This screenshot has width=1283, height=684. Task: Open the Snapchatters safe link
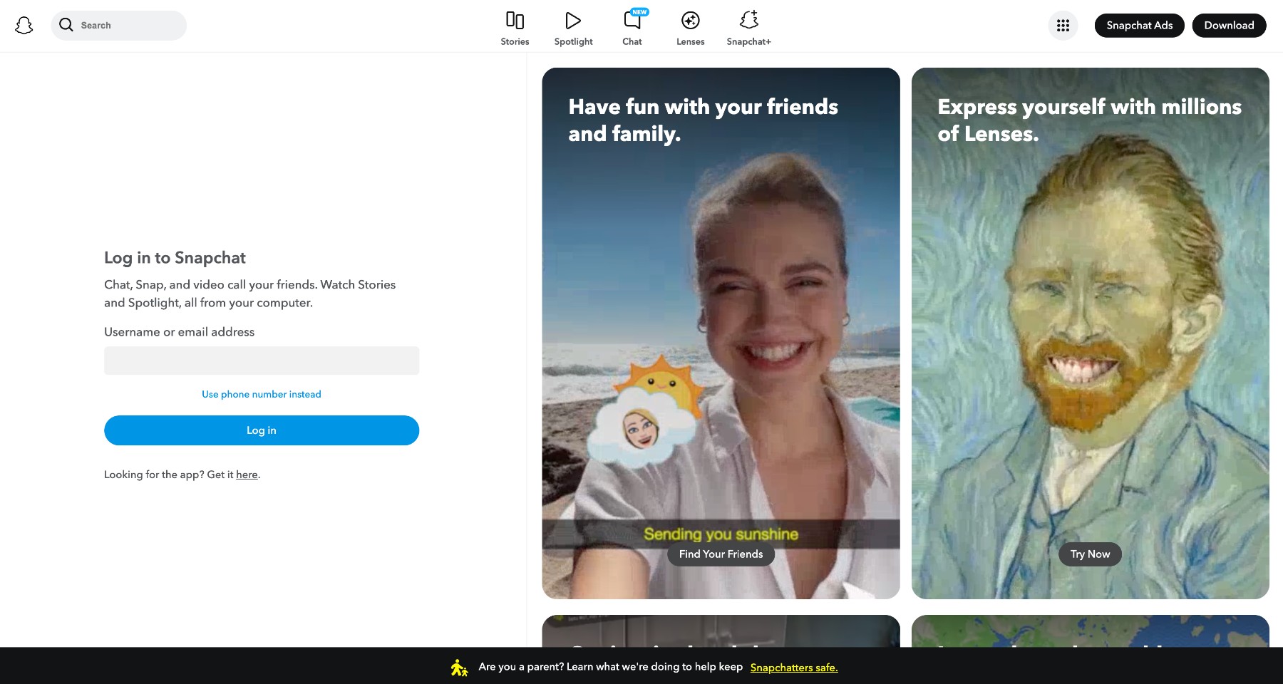[794, 668]
